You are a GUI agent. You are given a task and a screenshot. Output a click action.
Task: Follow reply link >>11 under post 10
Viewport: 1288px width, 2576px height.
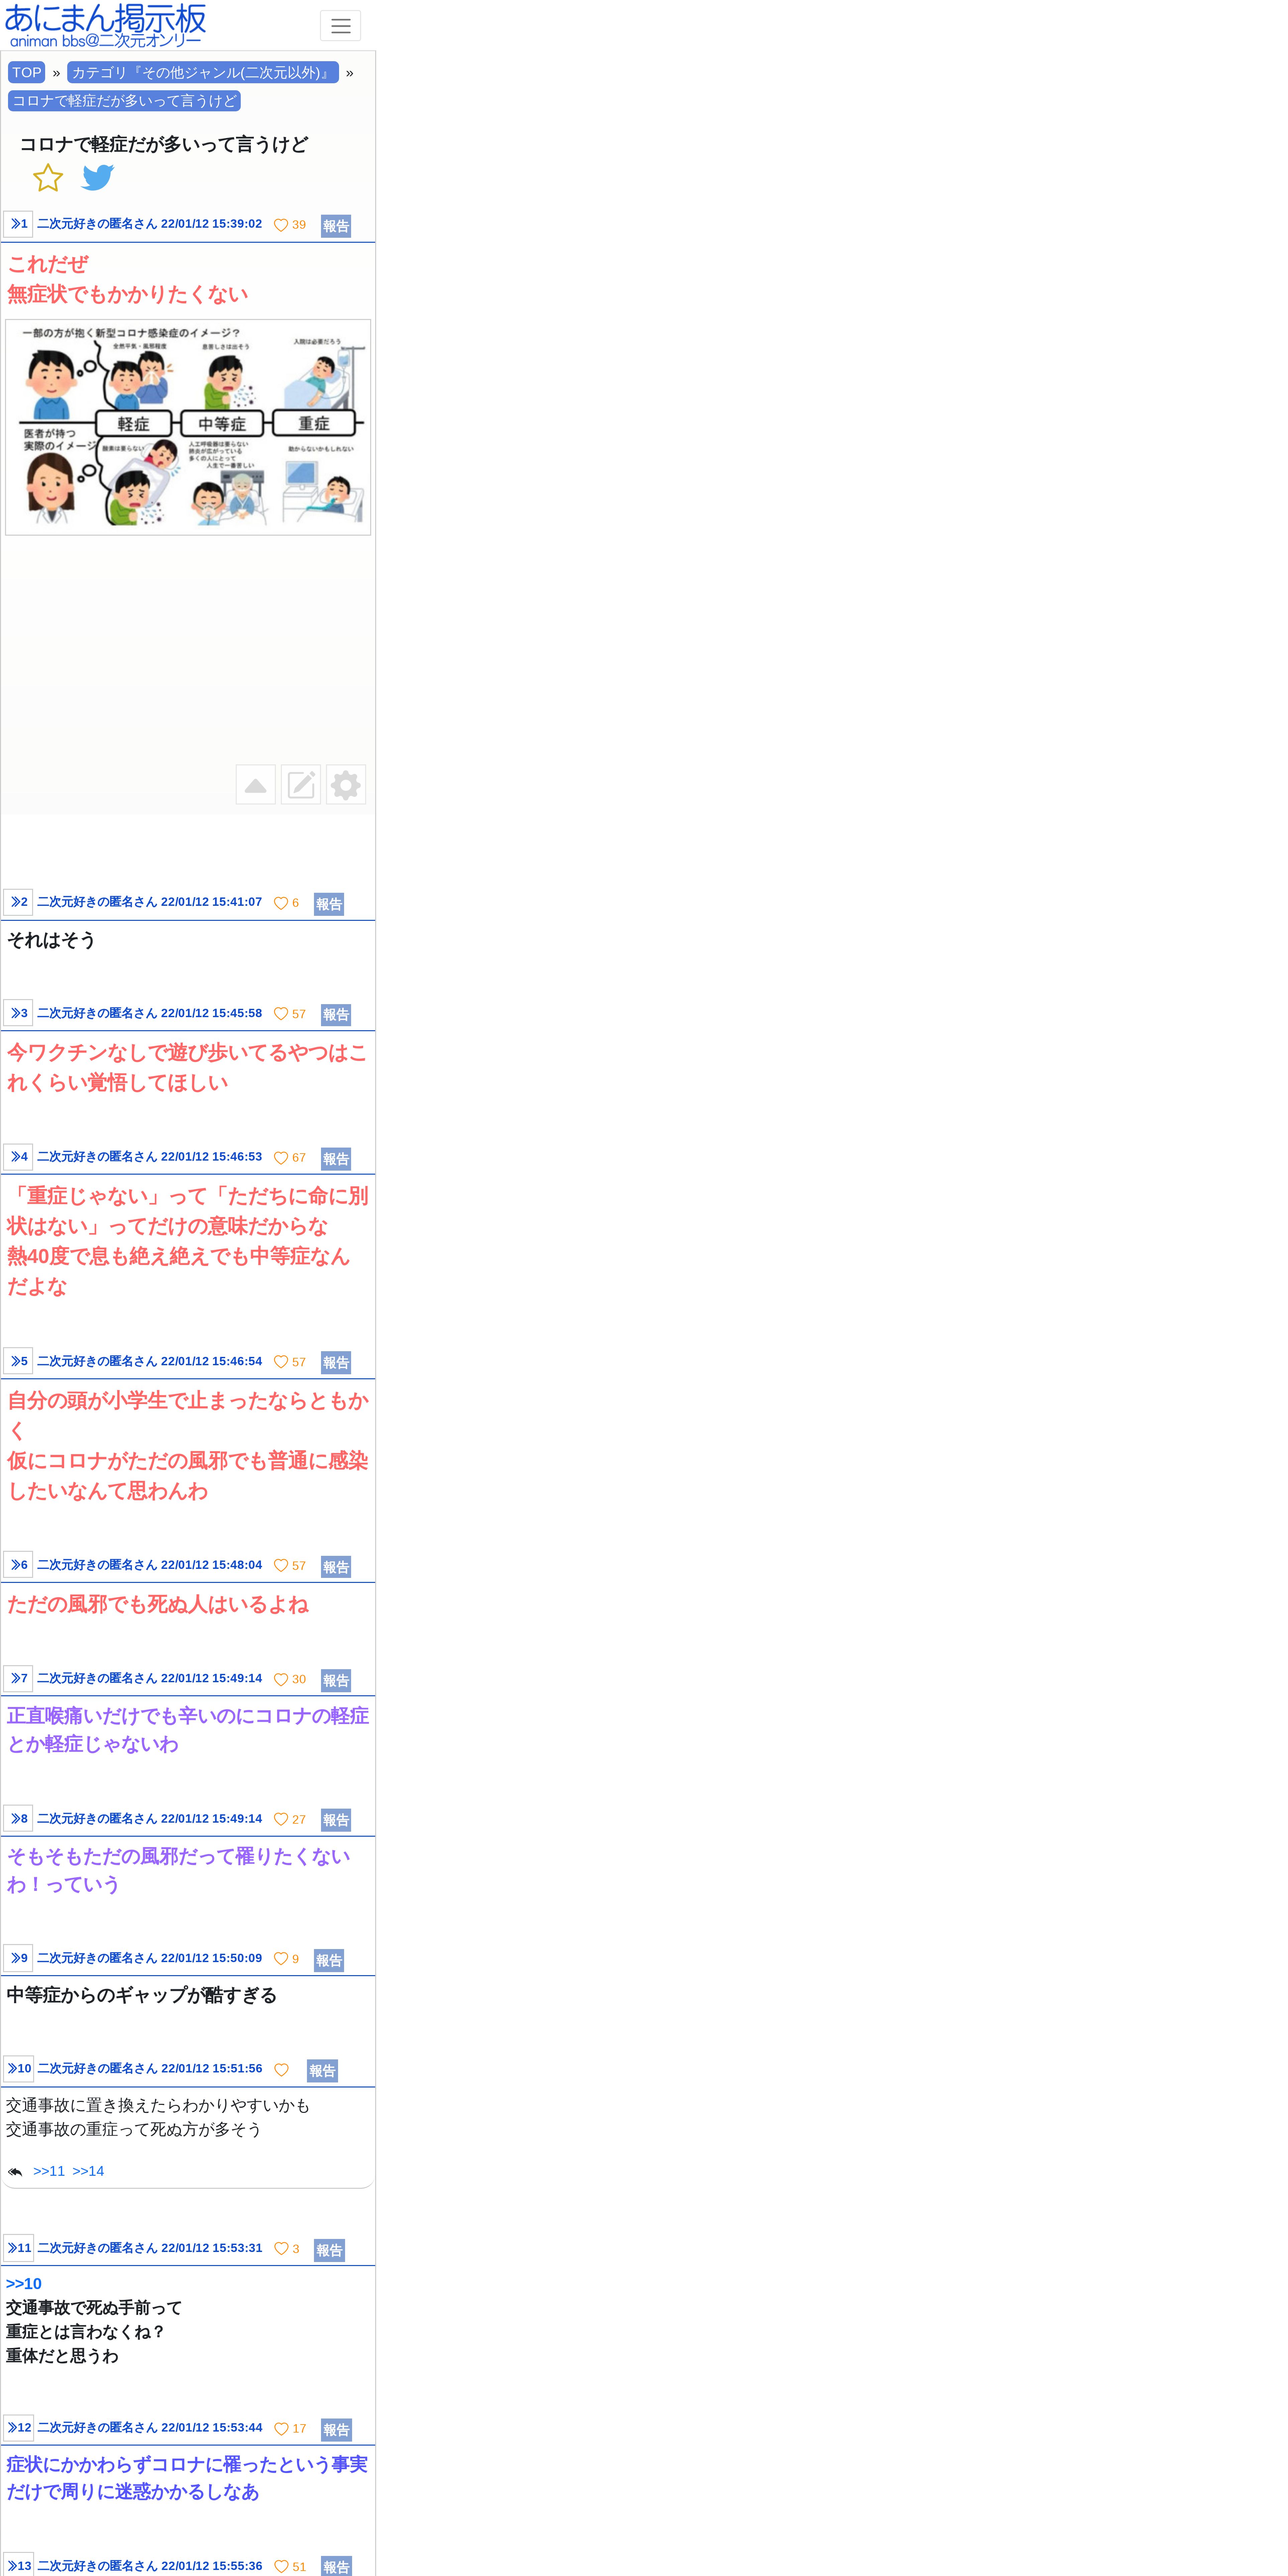pyautogui.click(x=49, y=2171)
